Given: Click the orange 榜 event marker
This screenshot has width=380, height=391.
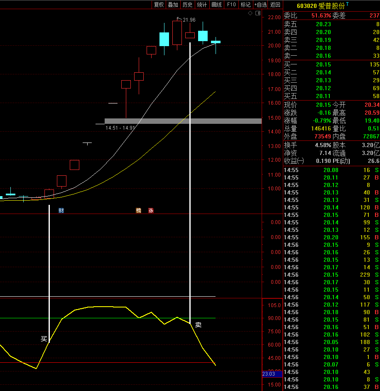Looking at the screenshot, I should (139, 211).
